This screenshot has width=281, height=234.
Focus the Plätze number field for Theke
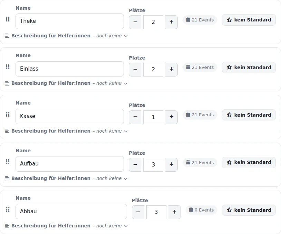[x=153, y=22]
